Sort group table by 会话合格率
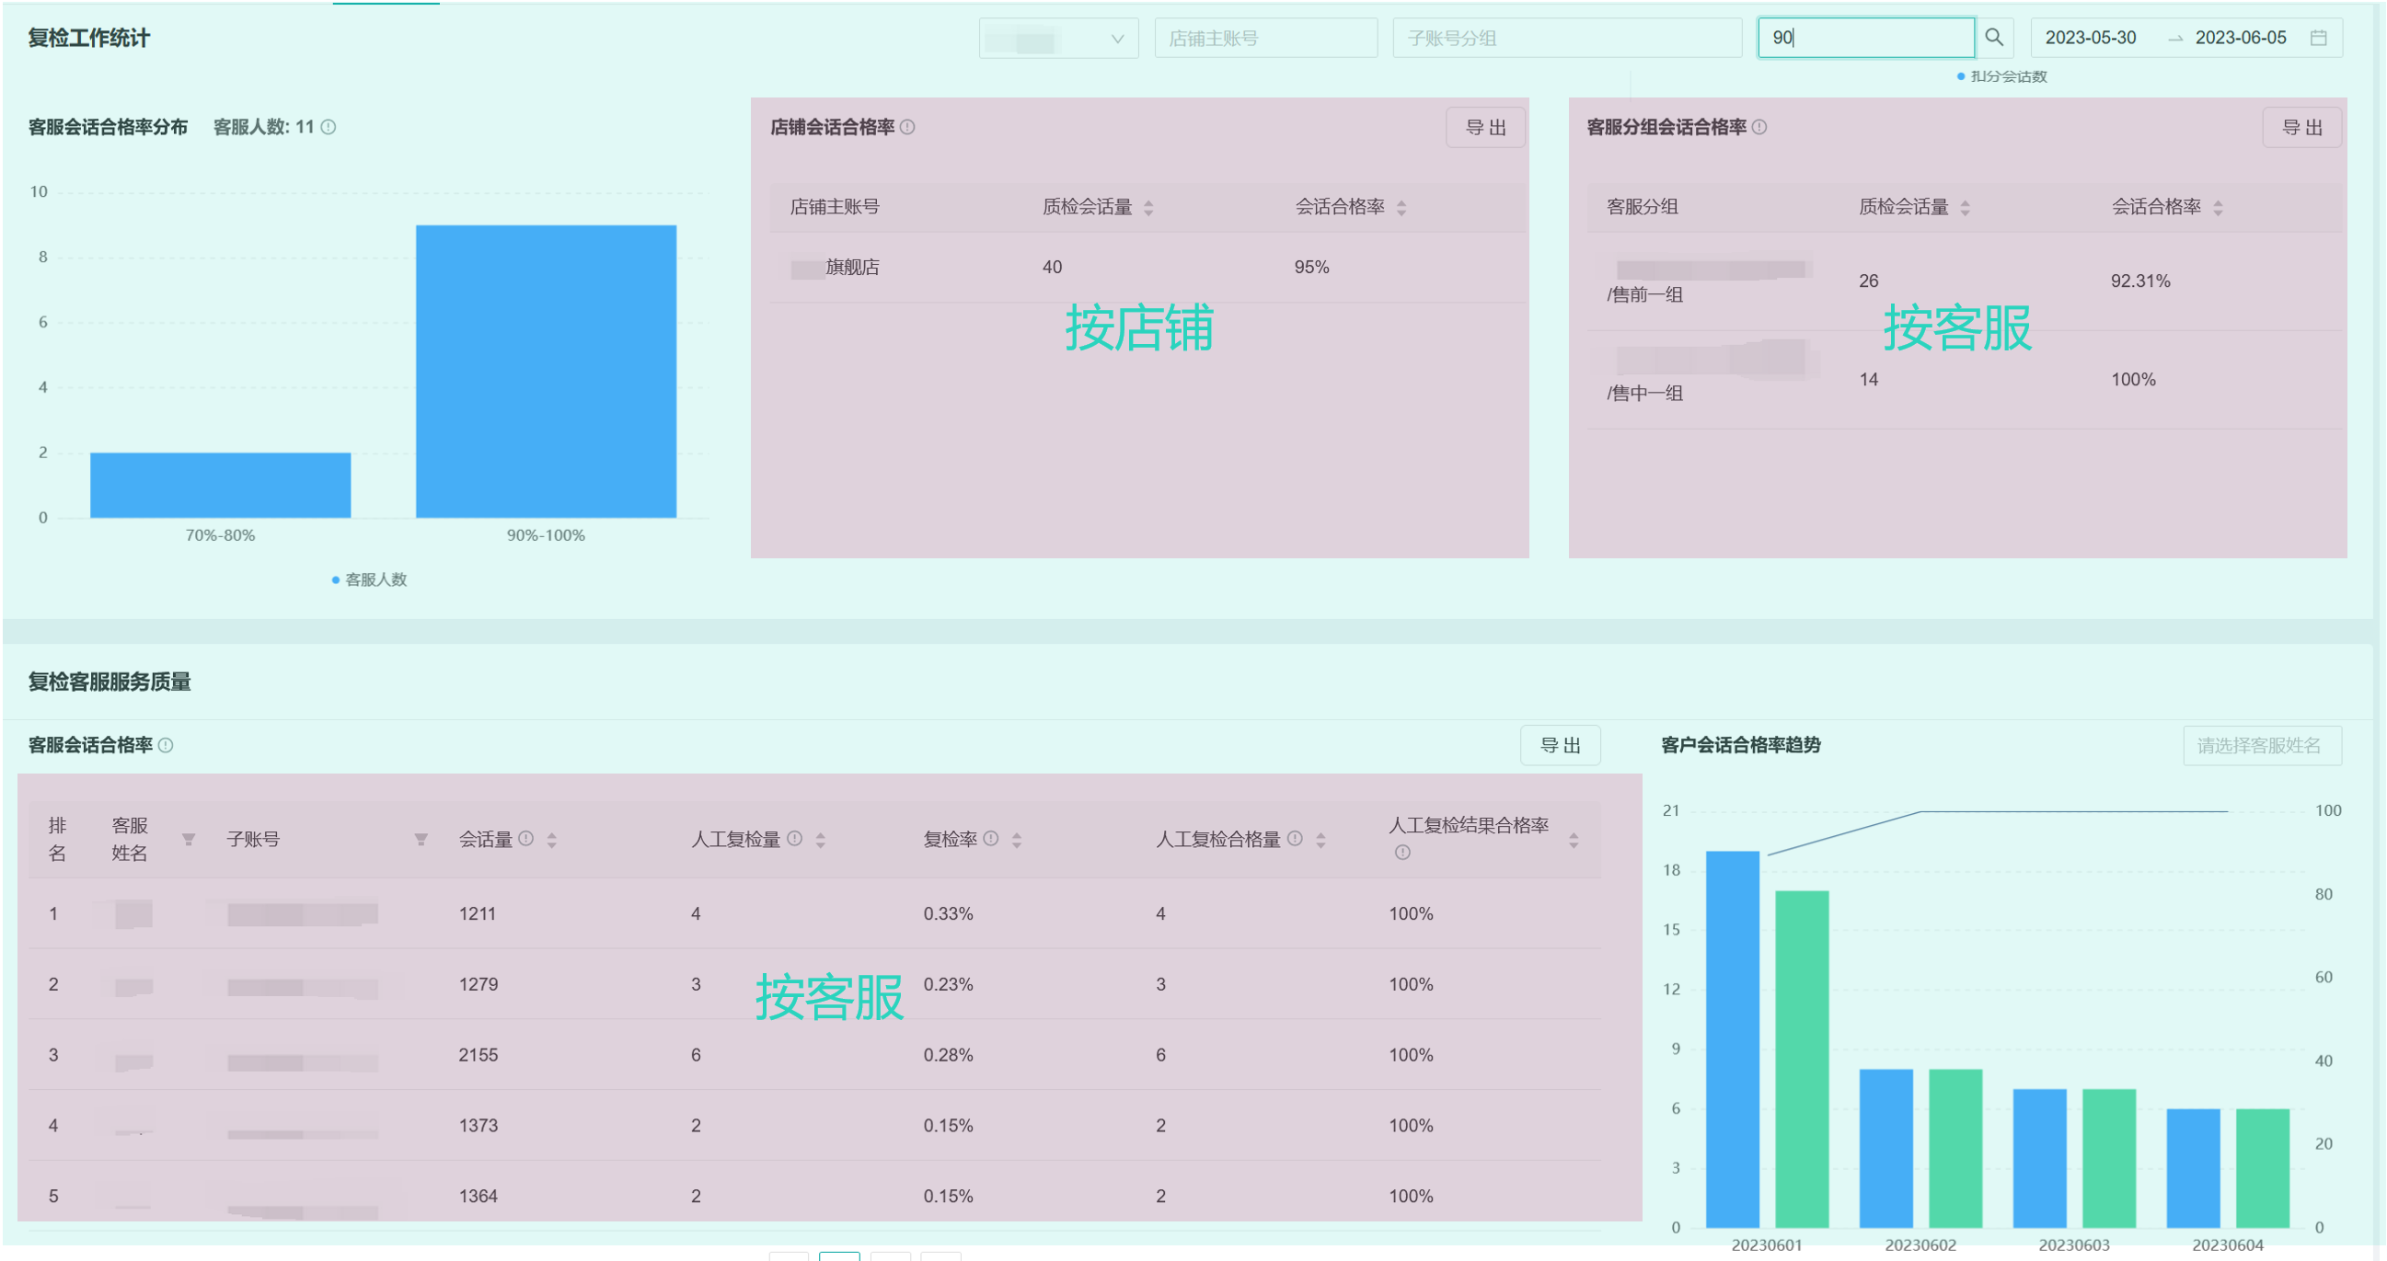The image size is (2387, 1261). (2218, 208)
